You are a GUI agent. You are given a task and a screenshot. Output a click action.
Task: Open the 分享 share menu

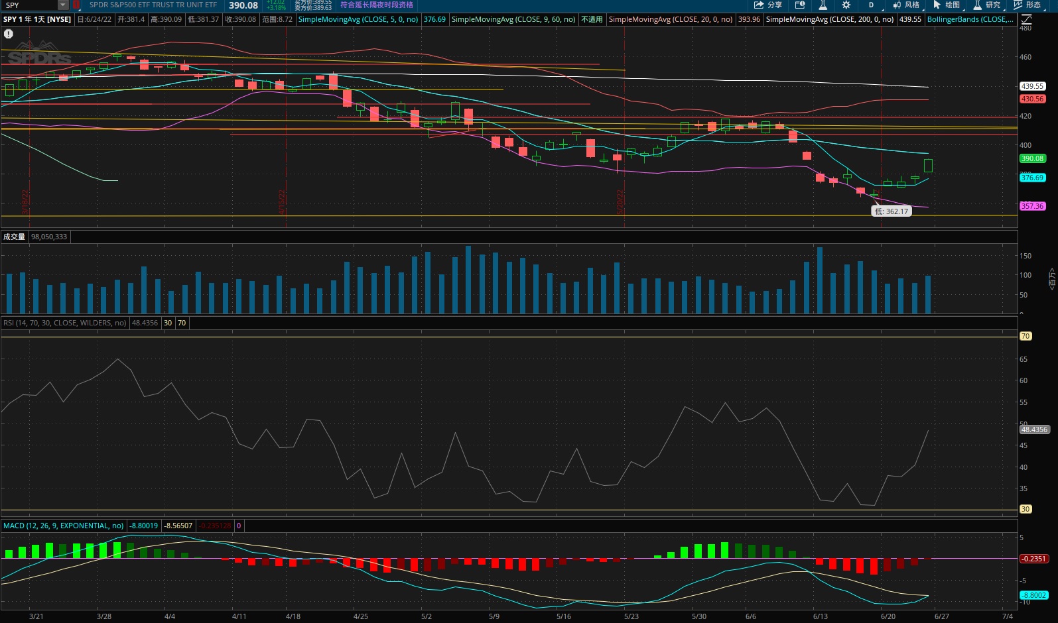[x=768, y=5]
